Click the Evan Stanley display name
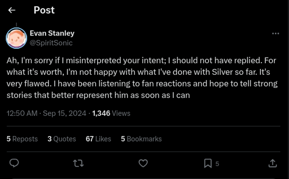 click(52, 33)
